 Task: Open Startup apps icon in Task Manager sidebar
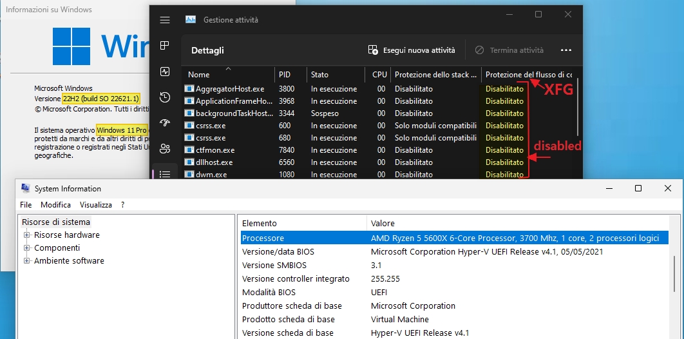[164, 122]
